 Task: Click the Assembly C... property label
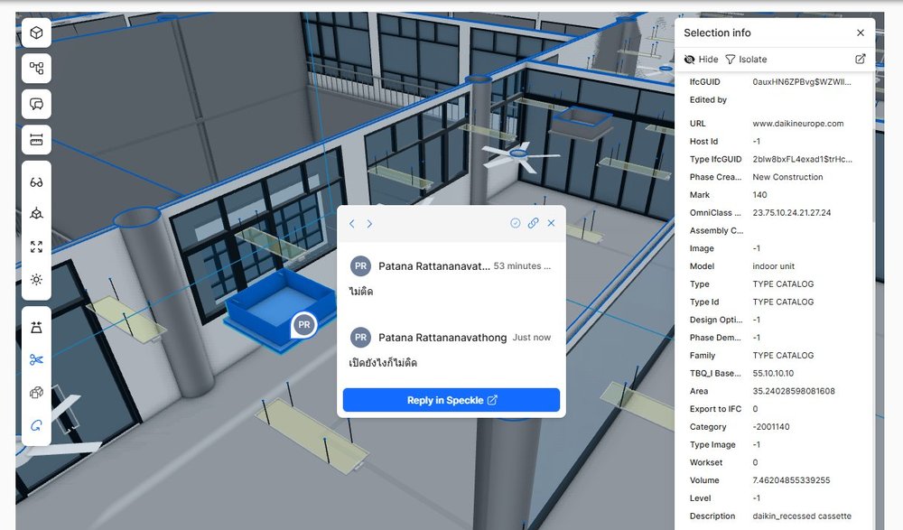tap(716, 230)
